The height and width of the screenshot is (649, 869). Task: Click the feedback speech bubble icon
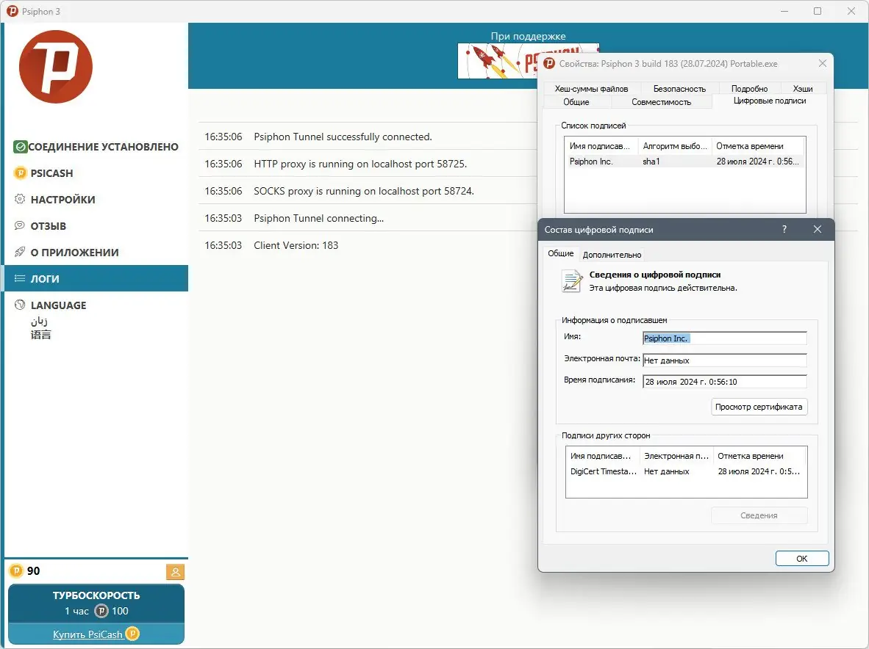(20, 225)
